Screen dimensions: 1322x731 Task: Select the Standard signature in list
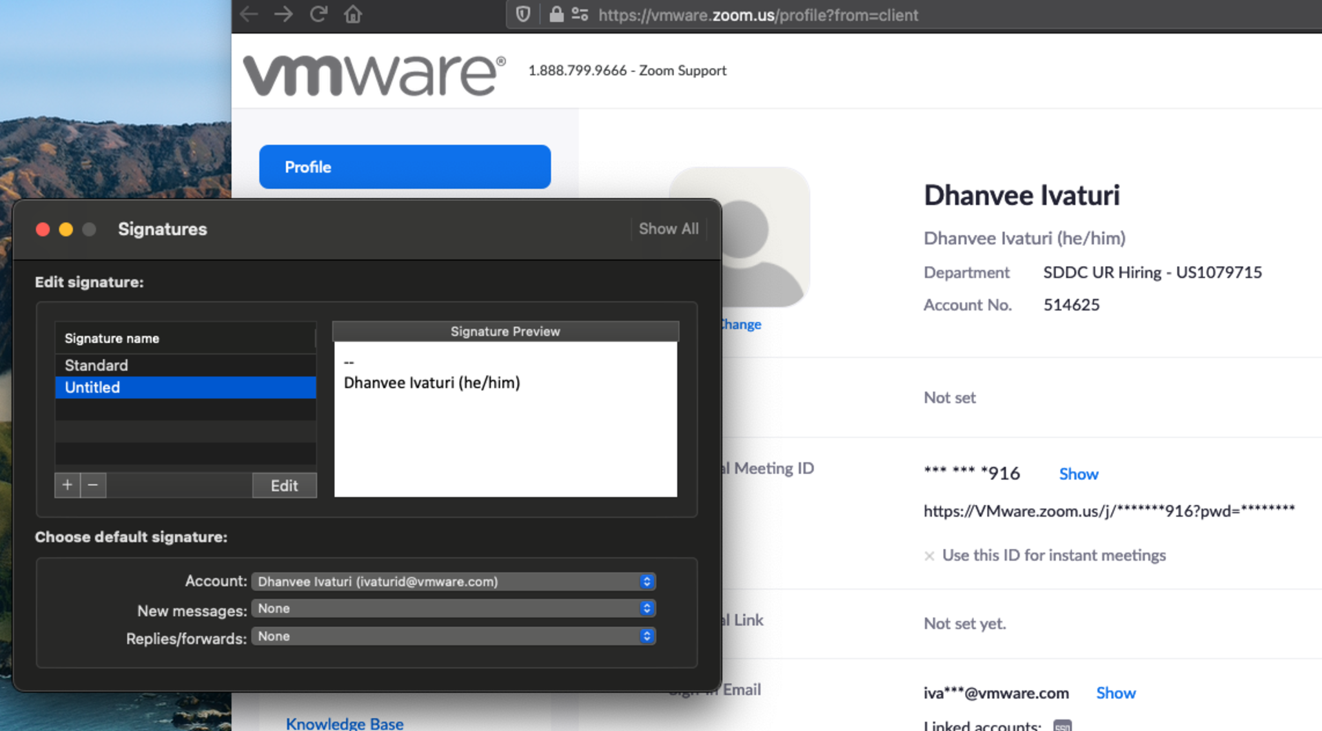185,365
